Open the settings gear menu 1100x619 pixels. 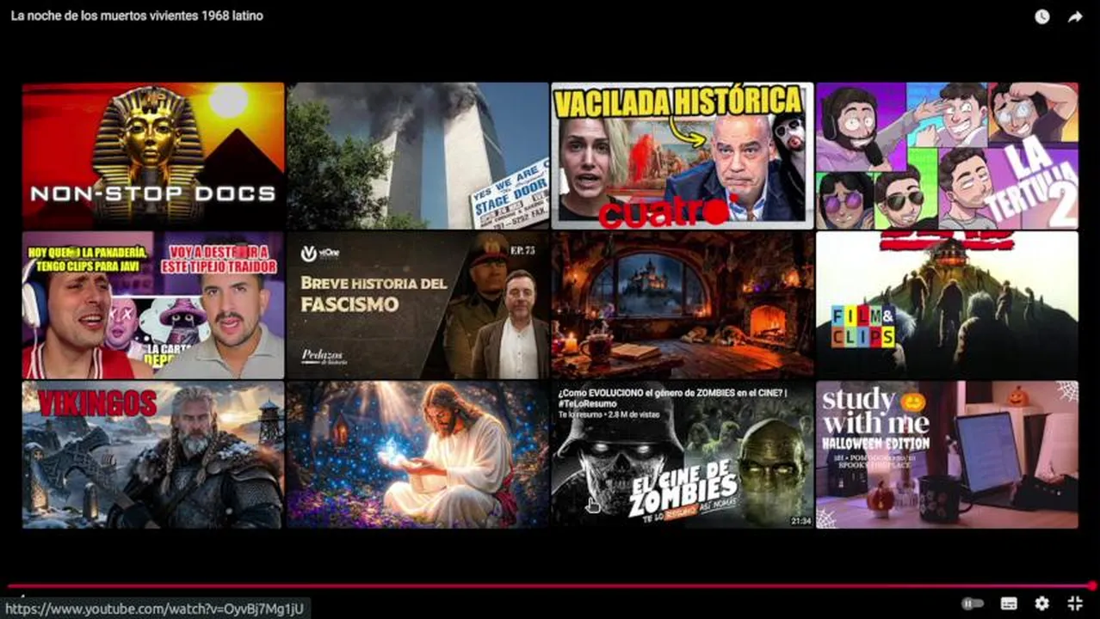coord(1041,604)
